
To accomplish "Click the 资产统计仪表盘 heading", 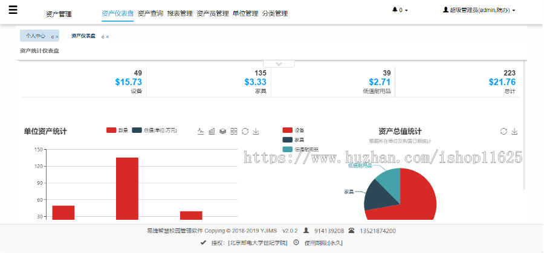I will [x=39, y=51].
